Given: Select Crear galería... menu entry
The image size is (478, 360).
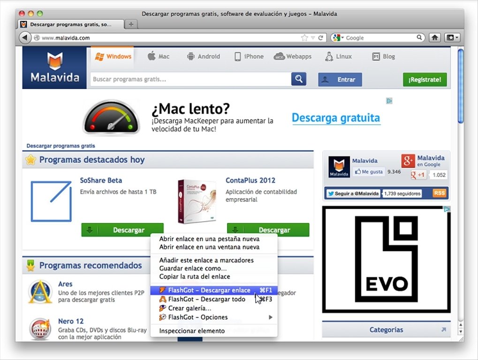Looking at the screenshot, I should click(214, 308).
